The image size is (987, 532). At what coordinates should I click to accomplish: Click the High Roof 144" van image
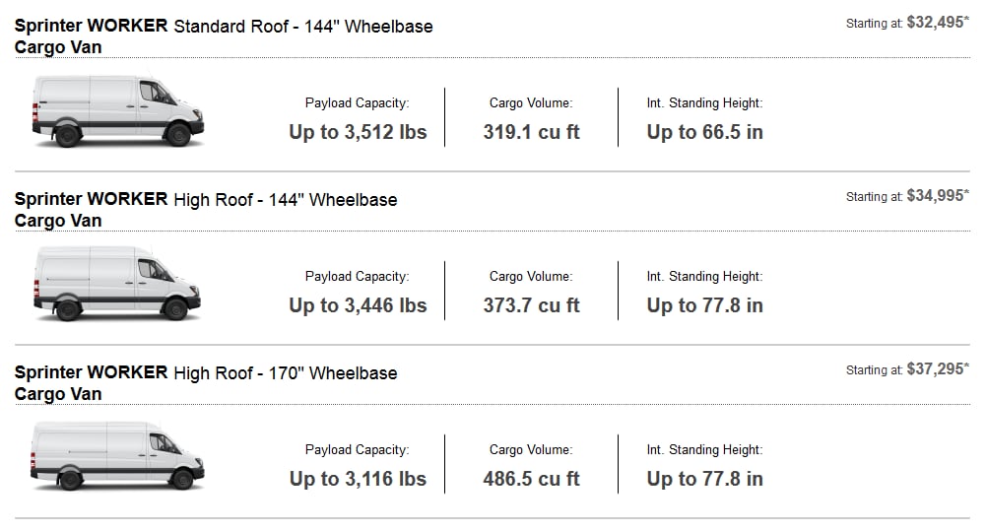[117, 284]
